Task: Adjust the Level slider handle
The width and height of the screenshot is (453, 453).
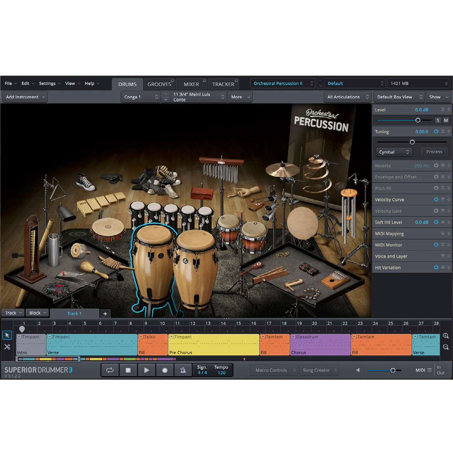Action: pos(418,120)
